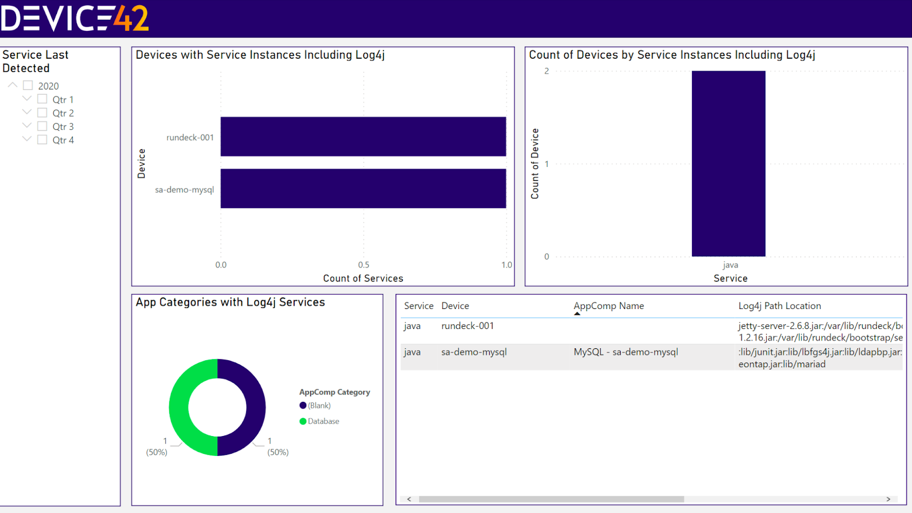Viewport: 912px width, 513px height.
Task: Select the green Database donut segment
Action: [x=179, y=408]
